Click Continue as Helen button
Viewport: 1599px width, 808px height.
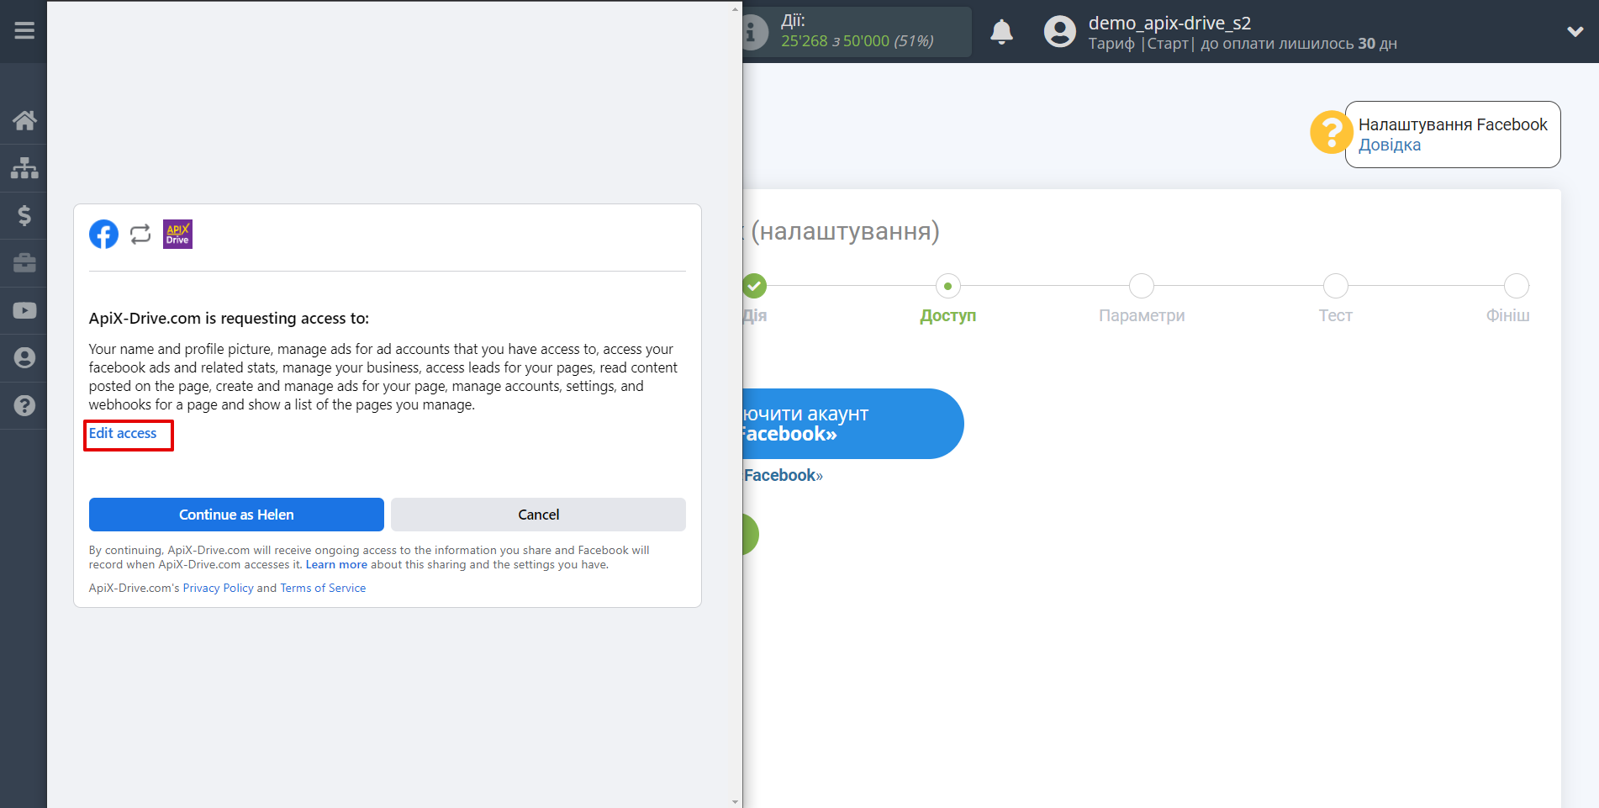pyautogui.click(x=236, y=515)
